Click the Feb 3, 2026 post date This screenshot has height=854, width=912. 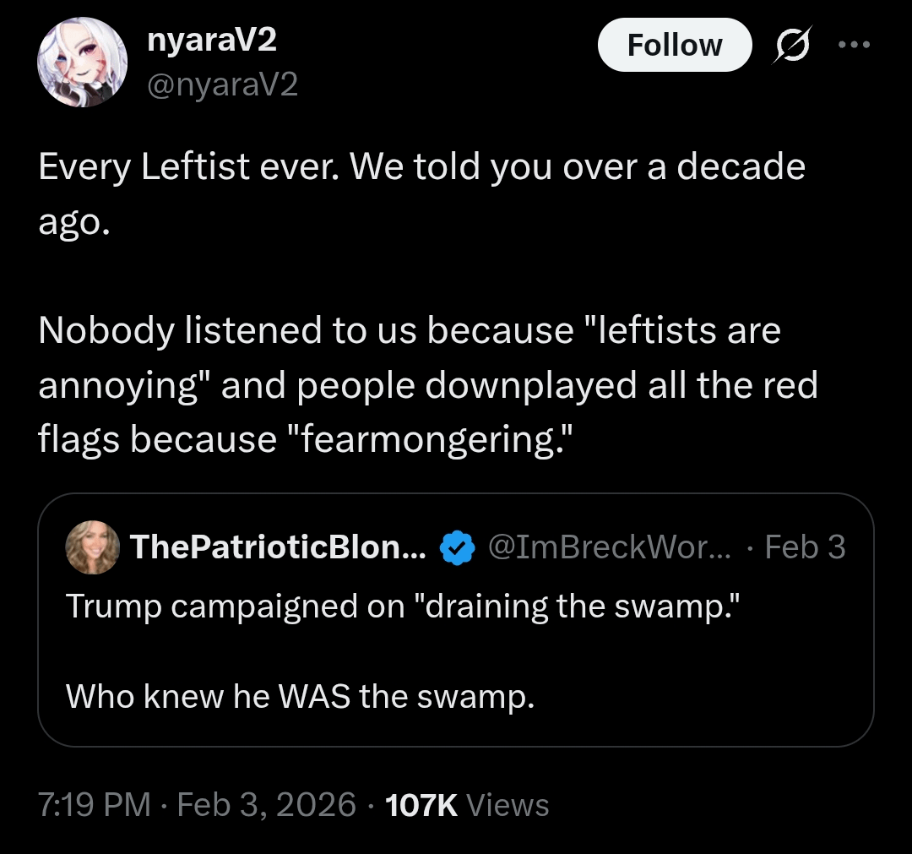coord(268,804)
